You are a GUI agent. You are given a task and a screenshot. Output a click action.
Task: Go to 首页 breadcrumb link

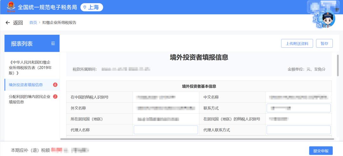pyautogui.click(x=33, y=22)
